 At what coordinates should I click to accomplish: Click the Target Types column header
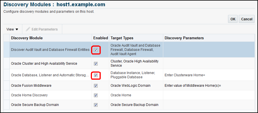click(122, 38)
